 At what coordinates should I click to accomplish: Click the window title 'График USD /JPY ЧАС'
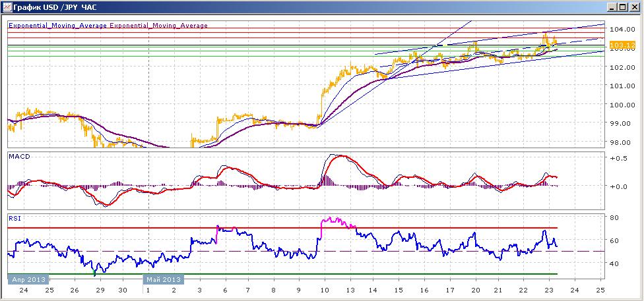55,7
